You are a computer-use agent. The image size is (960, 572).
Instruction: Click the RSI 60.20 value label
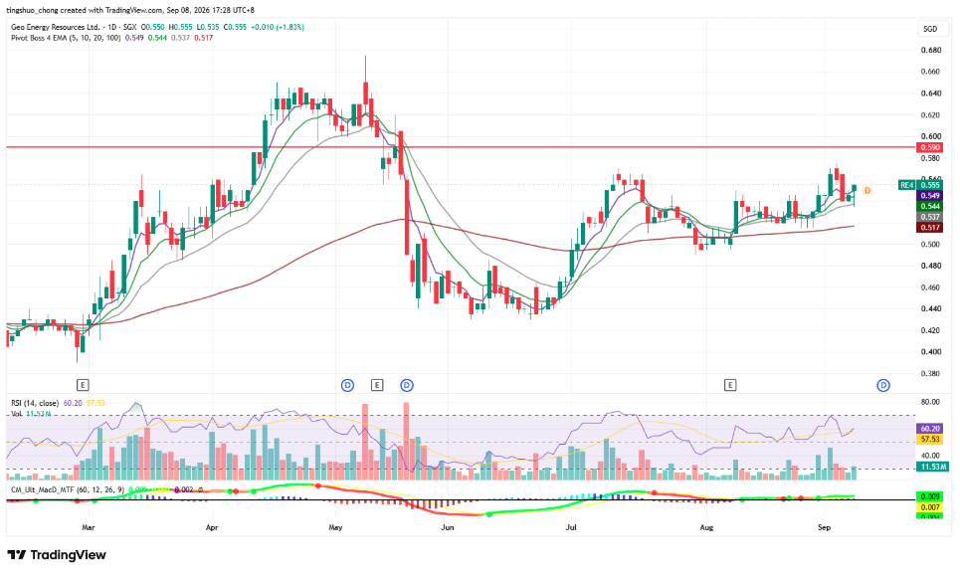click(x=929, y=429)
